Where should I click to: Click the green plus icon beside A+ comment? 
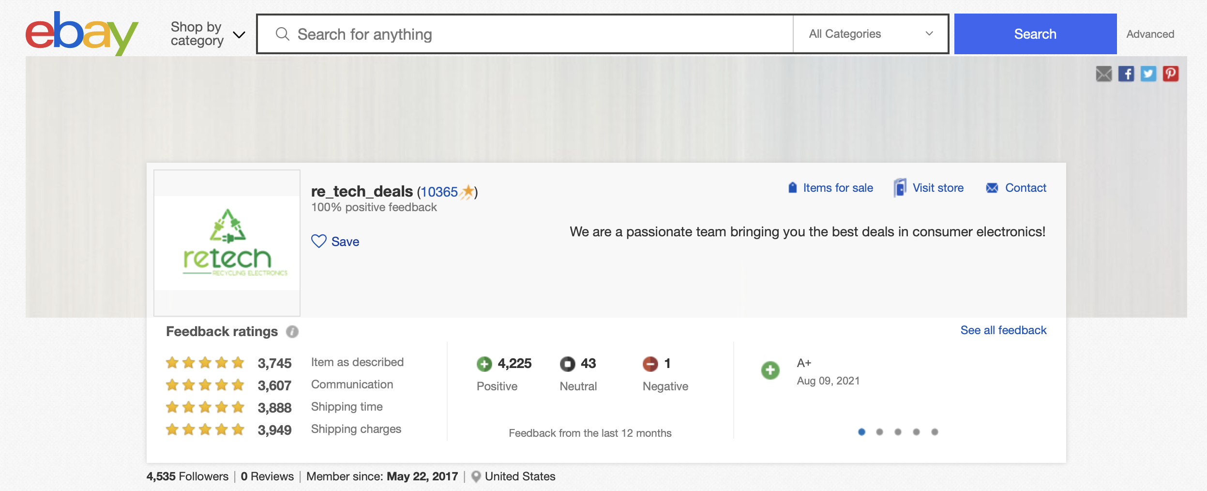point(770,370)
